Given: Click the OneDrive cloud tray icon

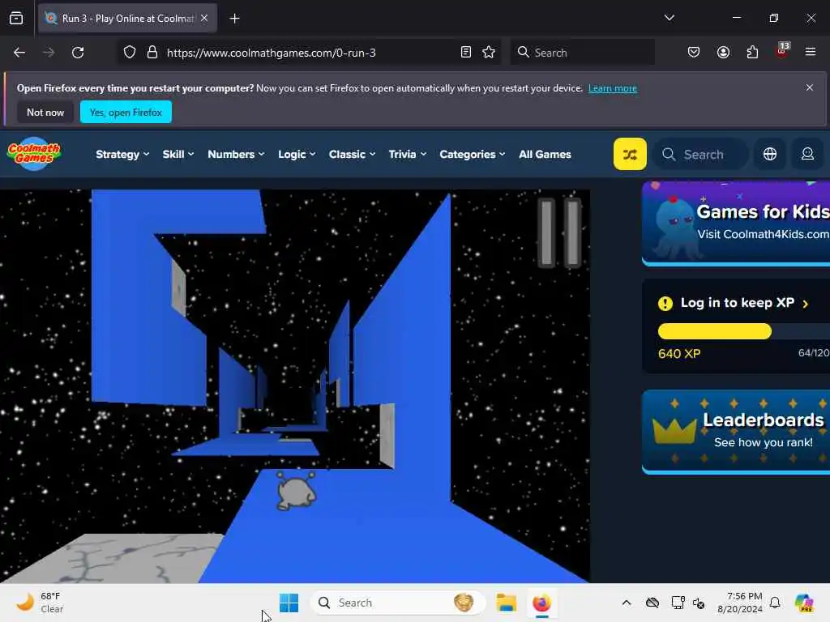Looking at the screenshot, I should coord(652,603).
